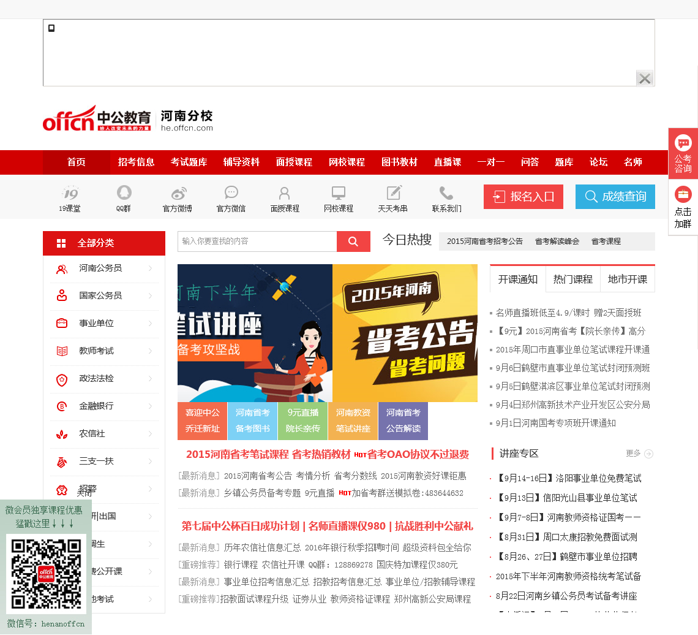698x635 pixels.
Task: Expand the 农信社 chevron
Action: pyautogui.click(x=150, y=434)
